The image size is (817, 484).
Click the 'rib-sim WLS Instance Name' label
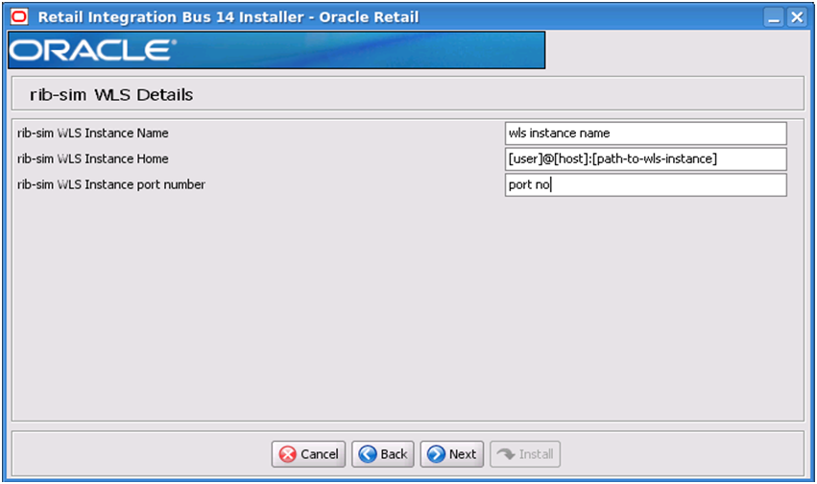(93, 133)
